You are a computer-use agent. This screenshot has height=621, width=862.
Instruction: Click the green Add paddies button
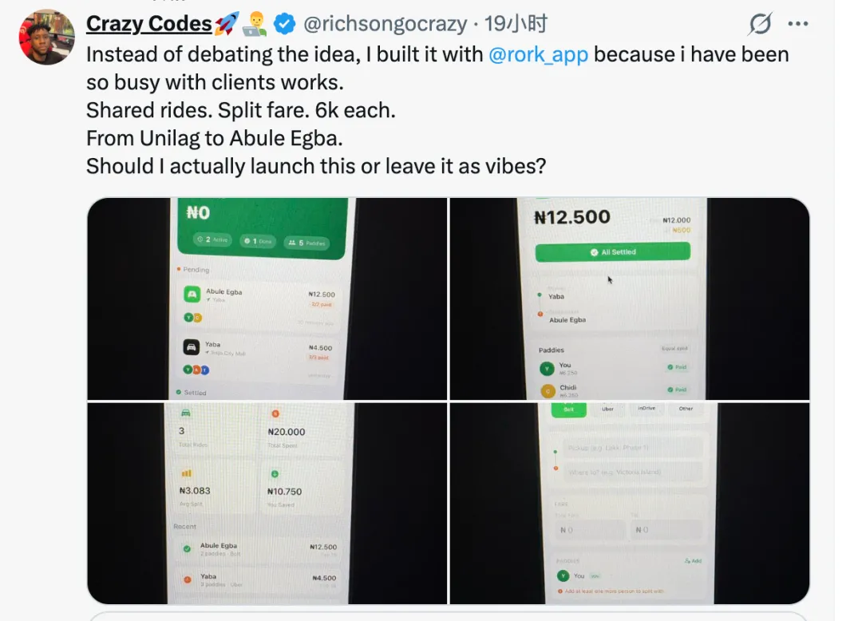click(x=693, y=560)
